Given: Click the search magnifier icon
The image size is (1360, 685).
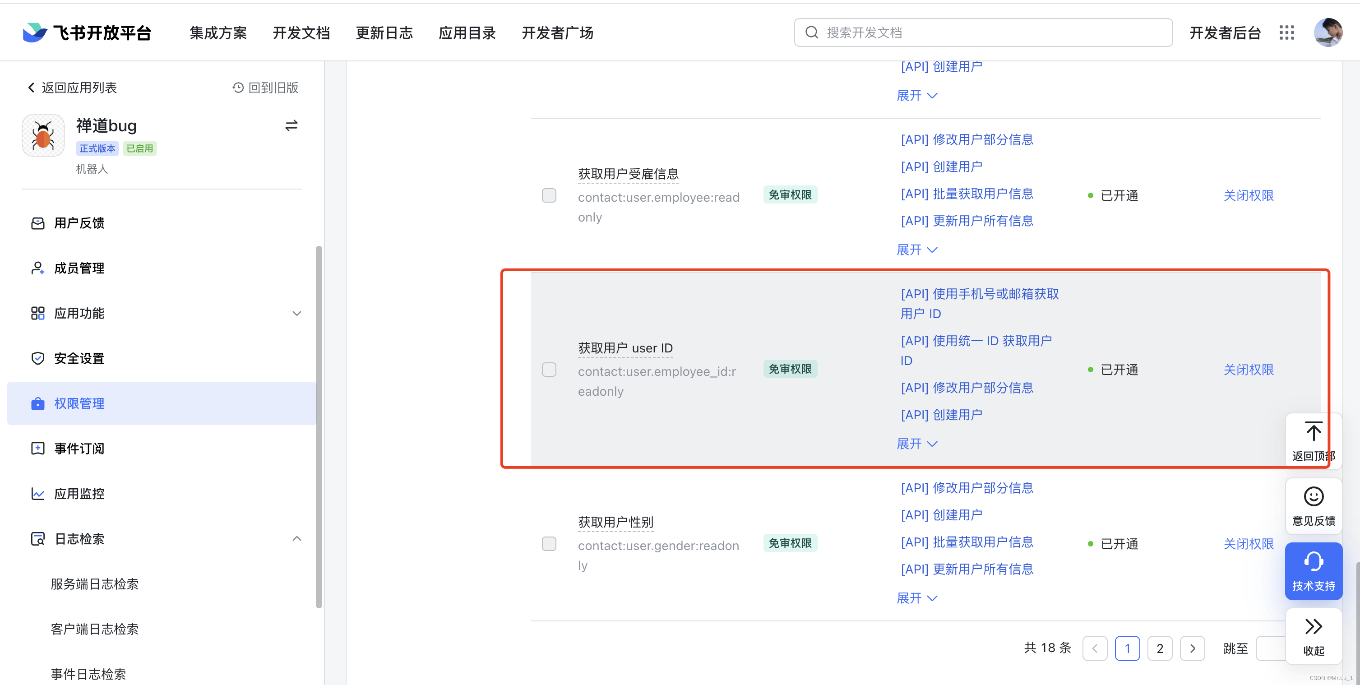Looking at the screenshot, I should (811, 33).
